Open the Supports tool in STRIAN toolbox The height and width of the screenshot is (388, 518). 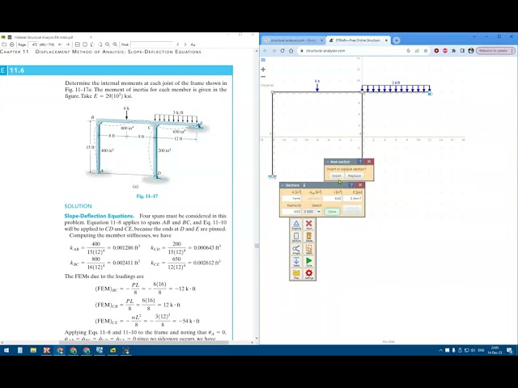click(x=296, y=225)
